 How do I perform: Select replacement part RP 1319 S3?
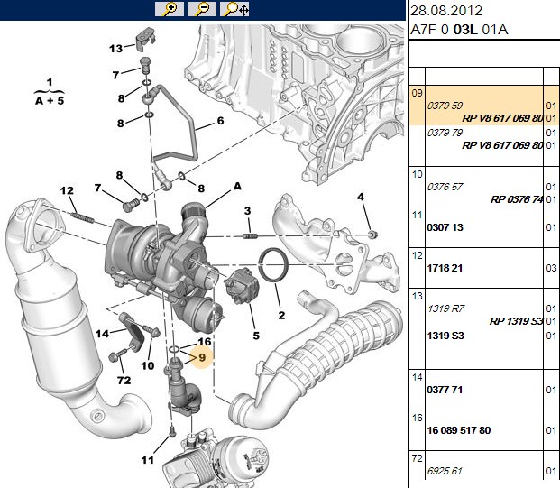(x=517, y=321)
